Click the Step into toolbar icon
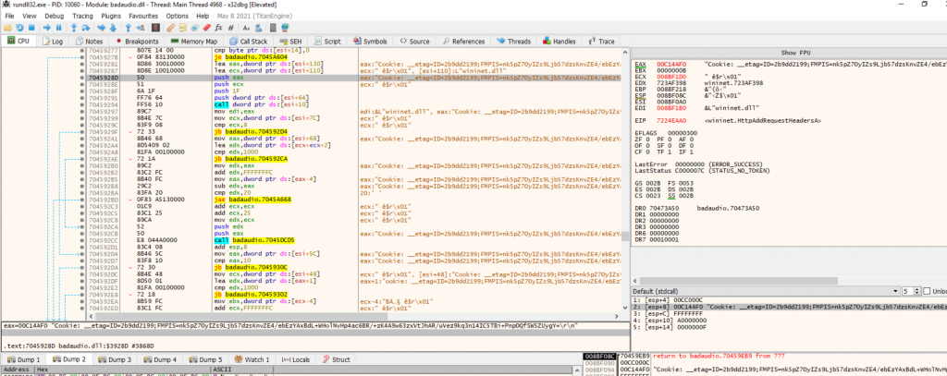 pos(73,28)
